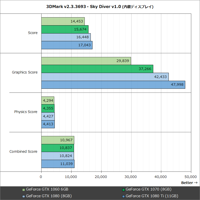Click the Physics Score value 4,355
Screen dimensions: 200x200
pos(48,108)
